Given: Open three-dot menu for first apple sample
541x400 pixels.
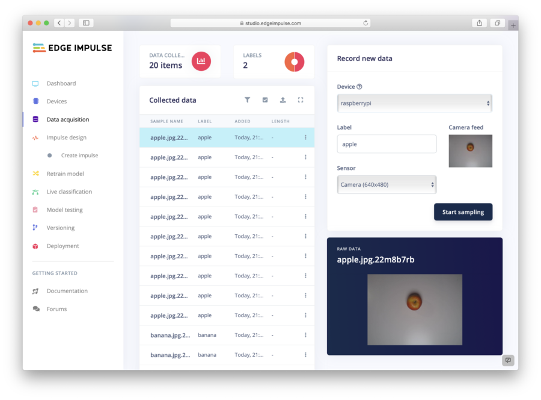Looking at the screenshot, I should point(305,138).
